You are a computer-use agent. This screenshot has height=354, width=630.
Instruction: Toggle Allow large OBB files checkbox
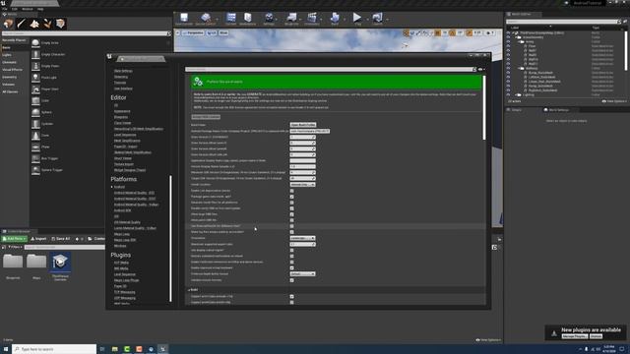click(x=291, y=214)
